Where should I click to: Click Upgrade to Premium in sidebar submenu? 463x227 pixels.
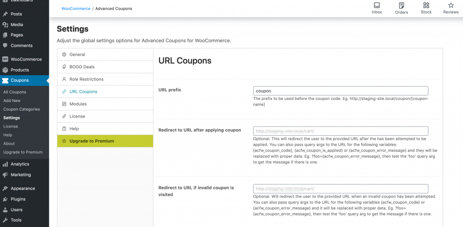coord(23,152)
